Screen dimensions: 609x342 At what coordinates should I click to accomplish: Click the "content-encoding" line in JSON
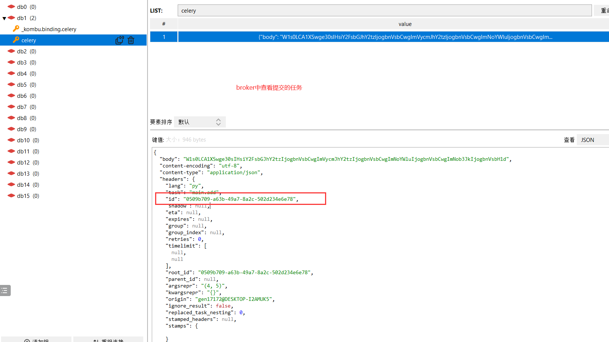coord(201,166)
